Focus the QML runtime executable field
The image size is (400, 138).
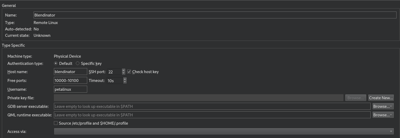(x=212, y=115)
